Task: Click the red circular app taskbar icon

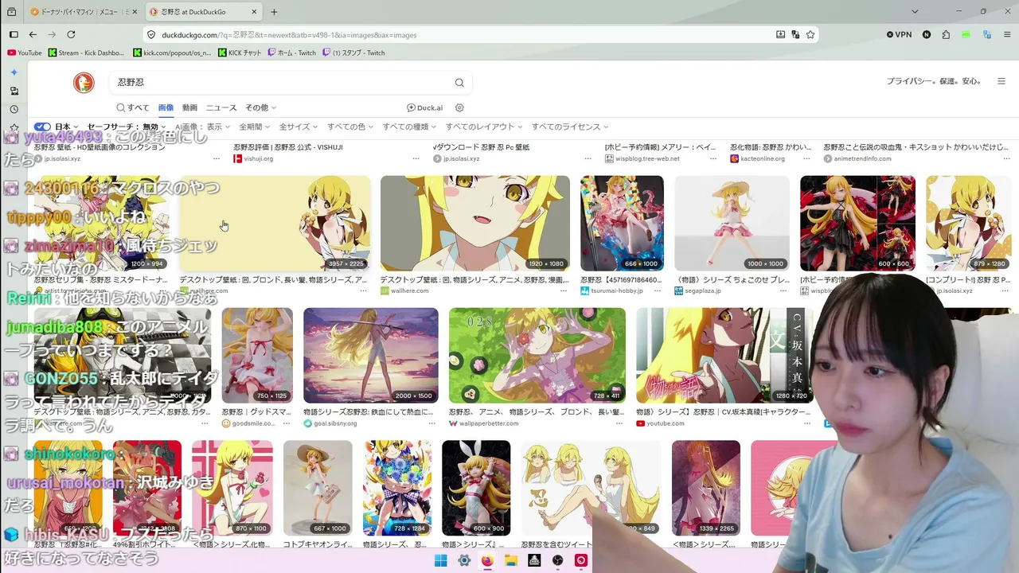Action: pos(581,561)
